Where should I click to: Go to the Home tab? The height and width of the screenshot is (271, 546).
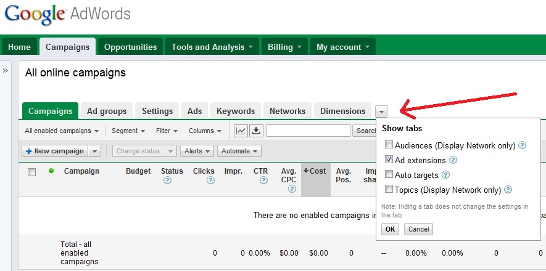click(19, 47)
